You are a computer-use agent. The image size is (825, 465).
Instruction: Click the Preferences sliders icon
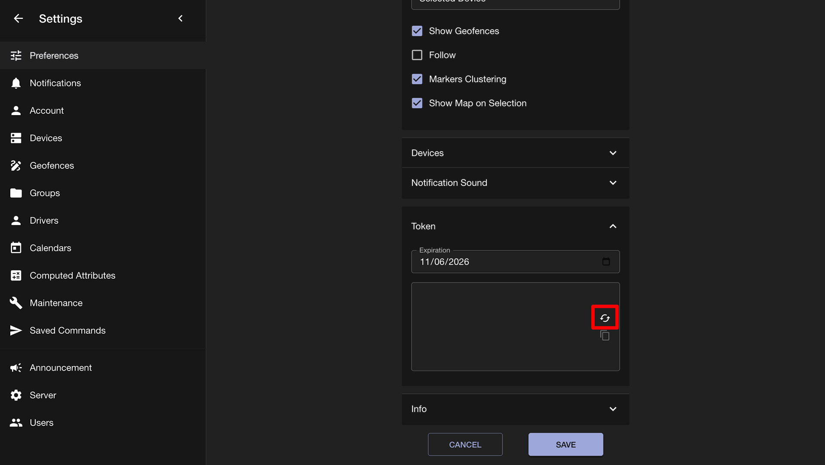16,55
